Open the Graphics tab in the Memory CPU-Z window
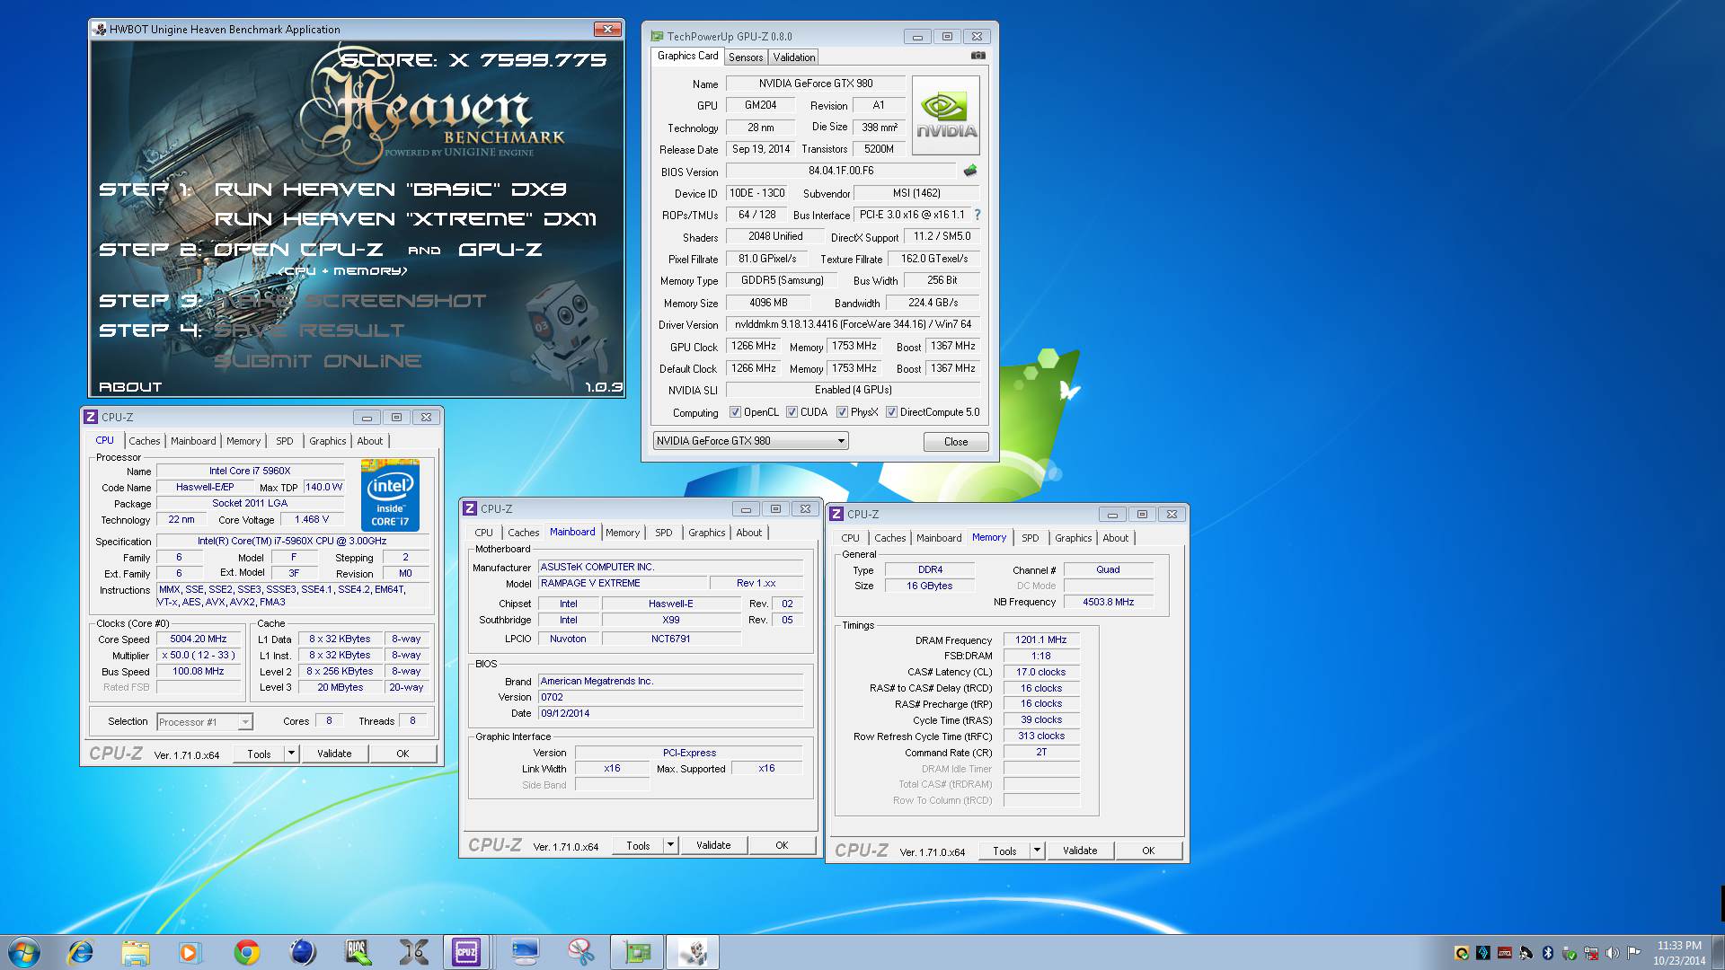 pyautogui.click(x=1074, y=538)
